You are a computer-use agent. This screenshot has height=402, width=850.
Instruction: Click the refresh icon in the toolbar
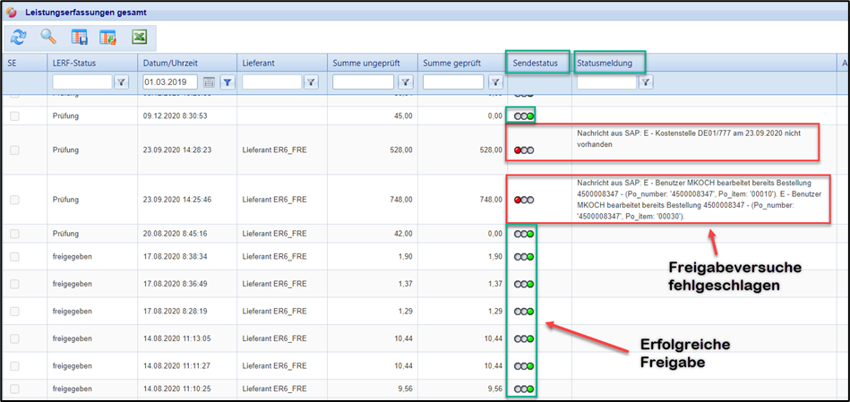tap(20, 38)
